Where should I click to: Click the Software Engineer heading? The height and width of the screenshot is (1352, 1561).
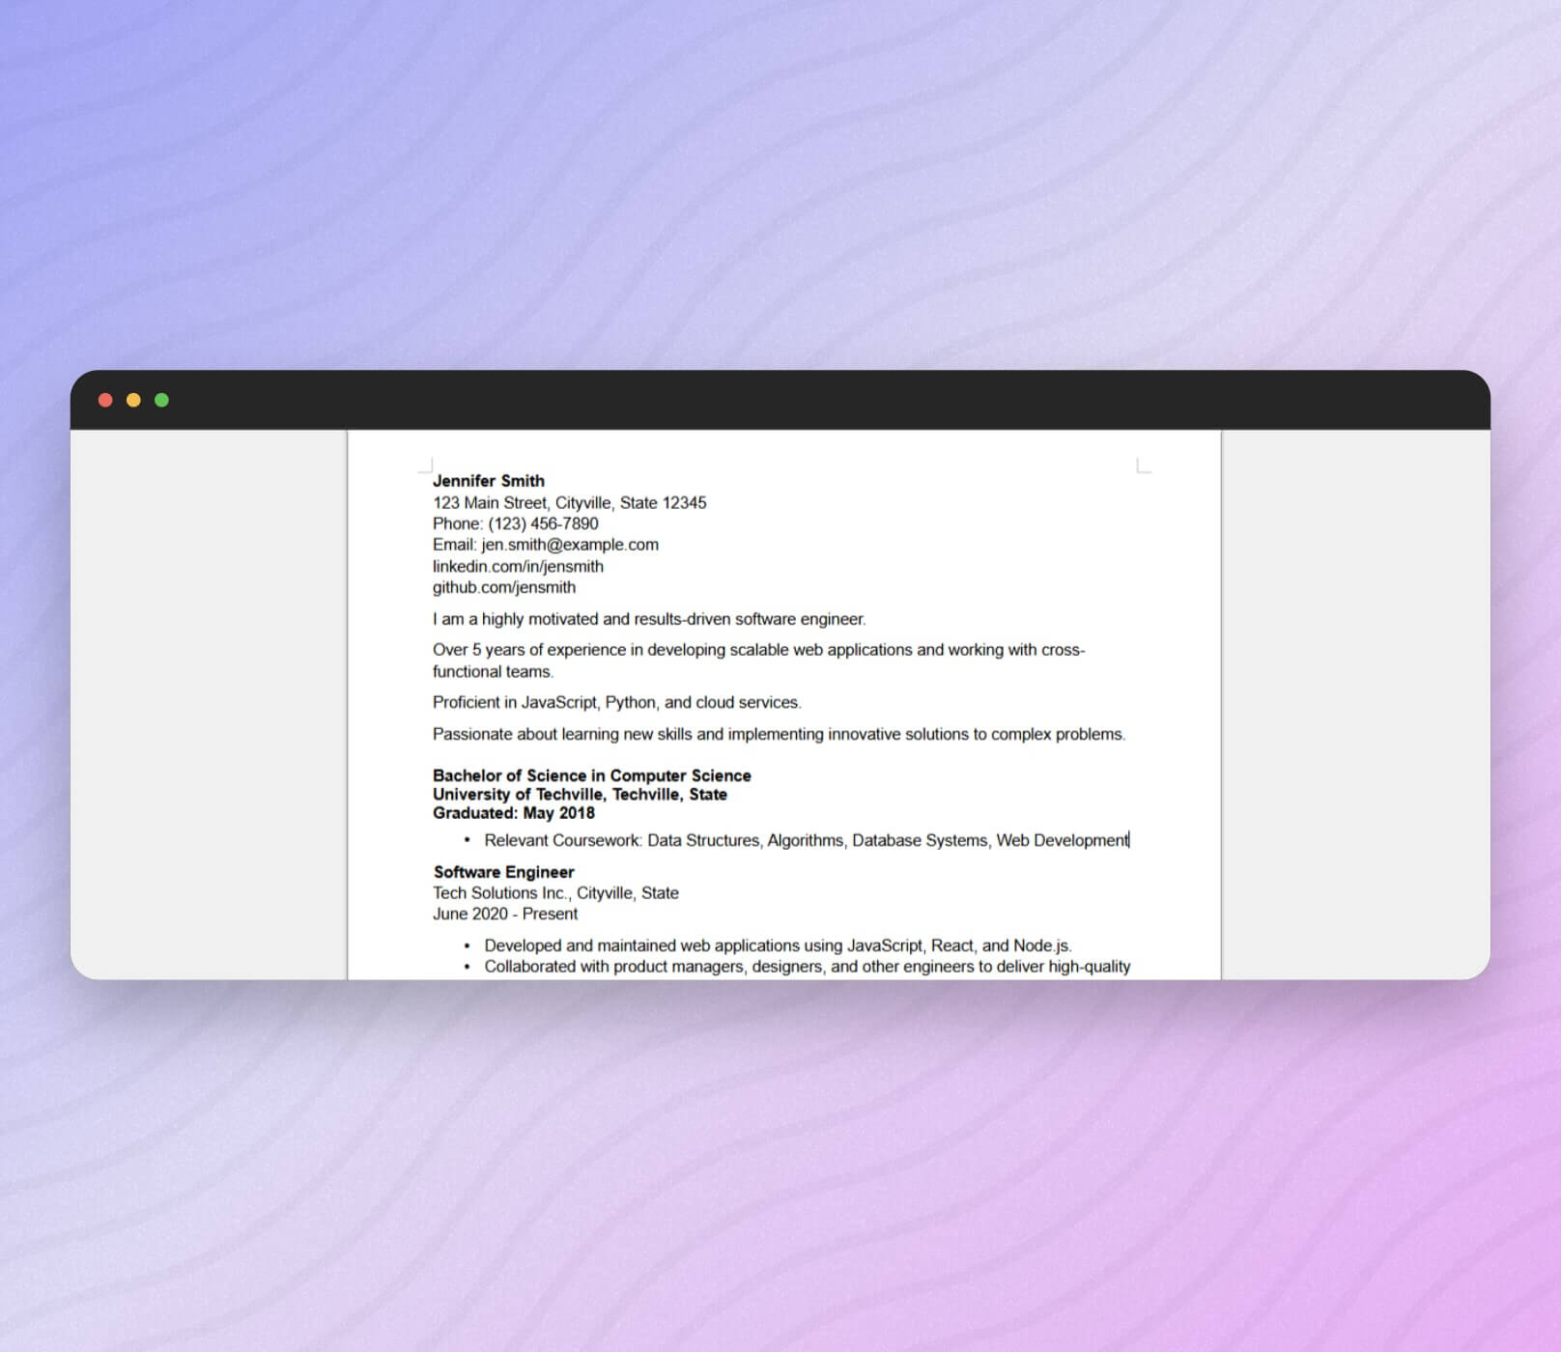coord(503,872)
